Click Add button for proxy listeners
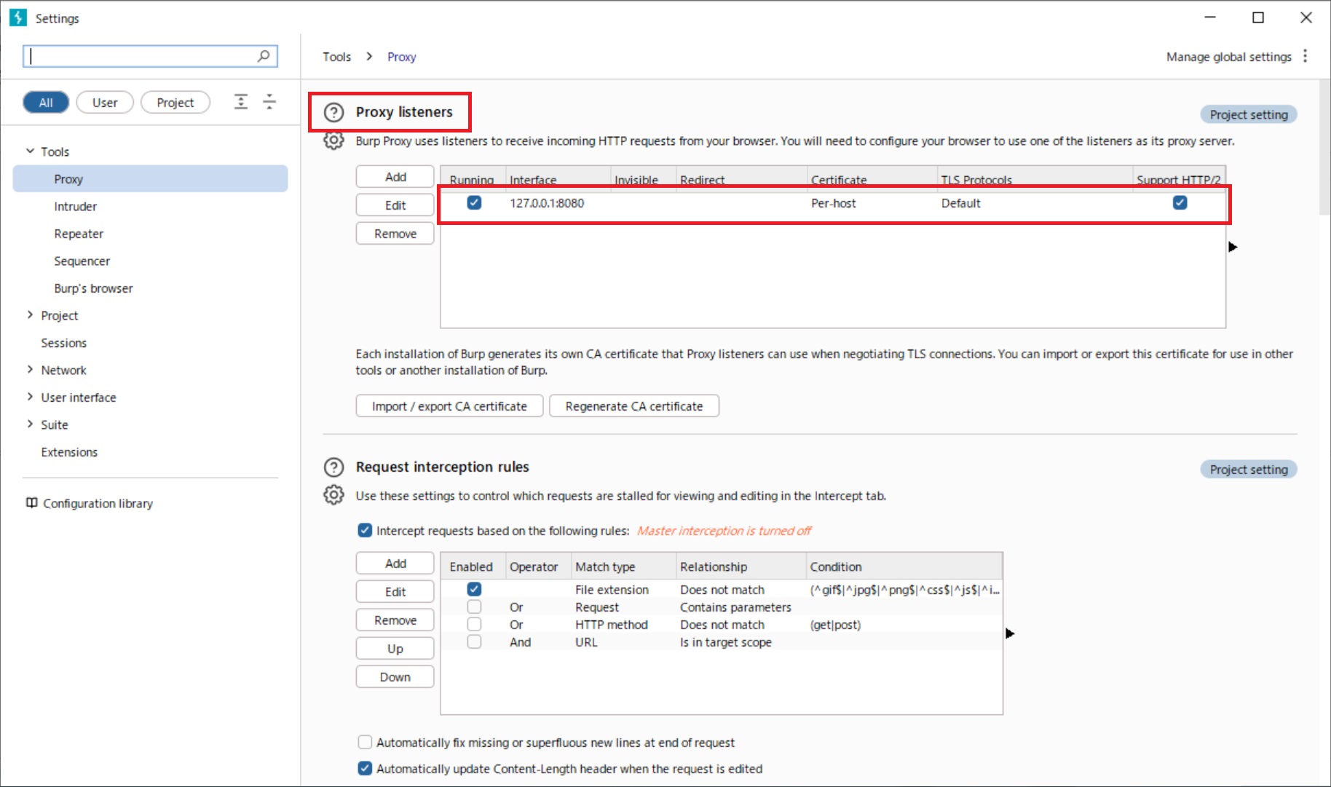 [x=395, y=177]
